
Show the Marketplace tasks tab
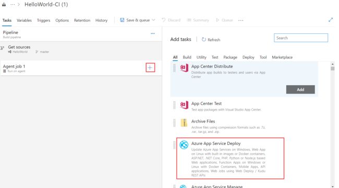pyautogui.click(x=282, y=57)
